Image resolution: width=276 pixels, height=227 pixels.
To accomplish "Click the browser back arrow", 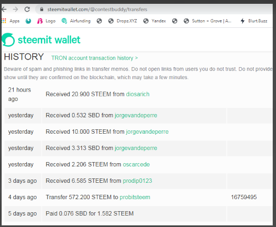I will [x=4, y=9].
